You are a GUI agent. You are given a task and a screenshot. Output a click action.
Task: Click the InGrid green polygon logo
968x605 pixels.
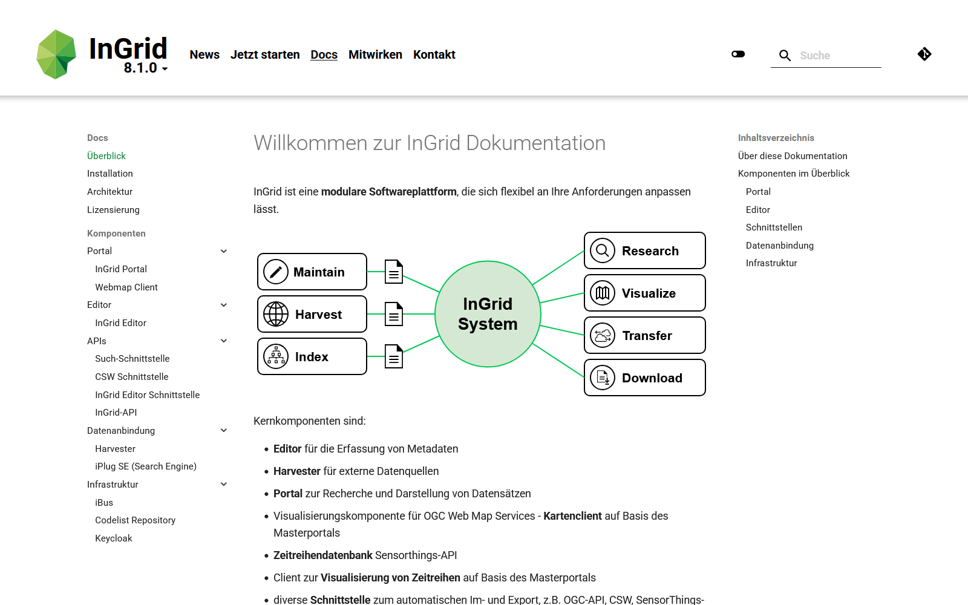tap(56, 54)
